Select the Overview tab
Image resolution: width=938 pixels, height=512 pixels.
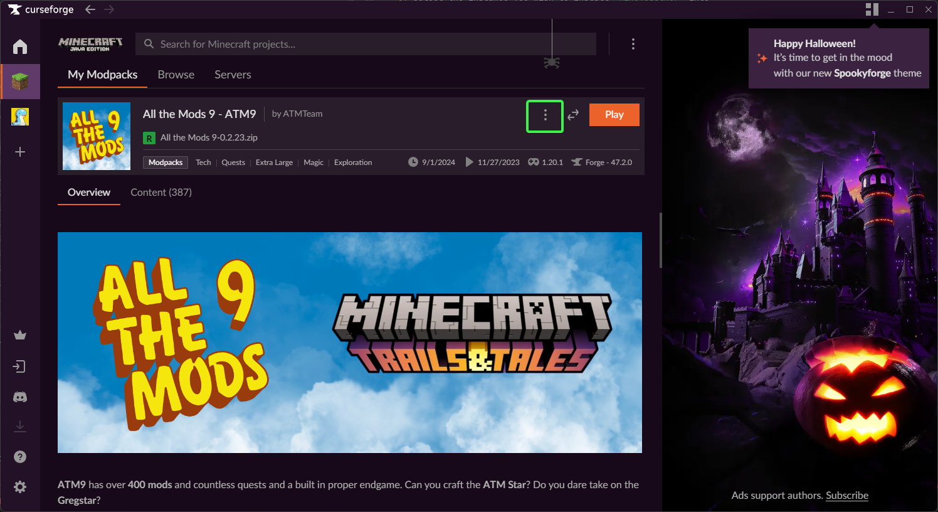89,193
